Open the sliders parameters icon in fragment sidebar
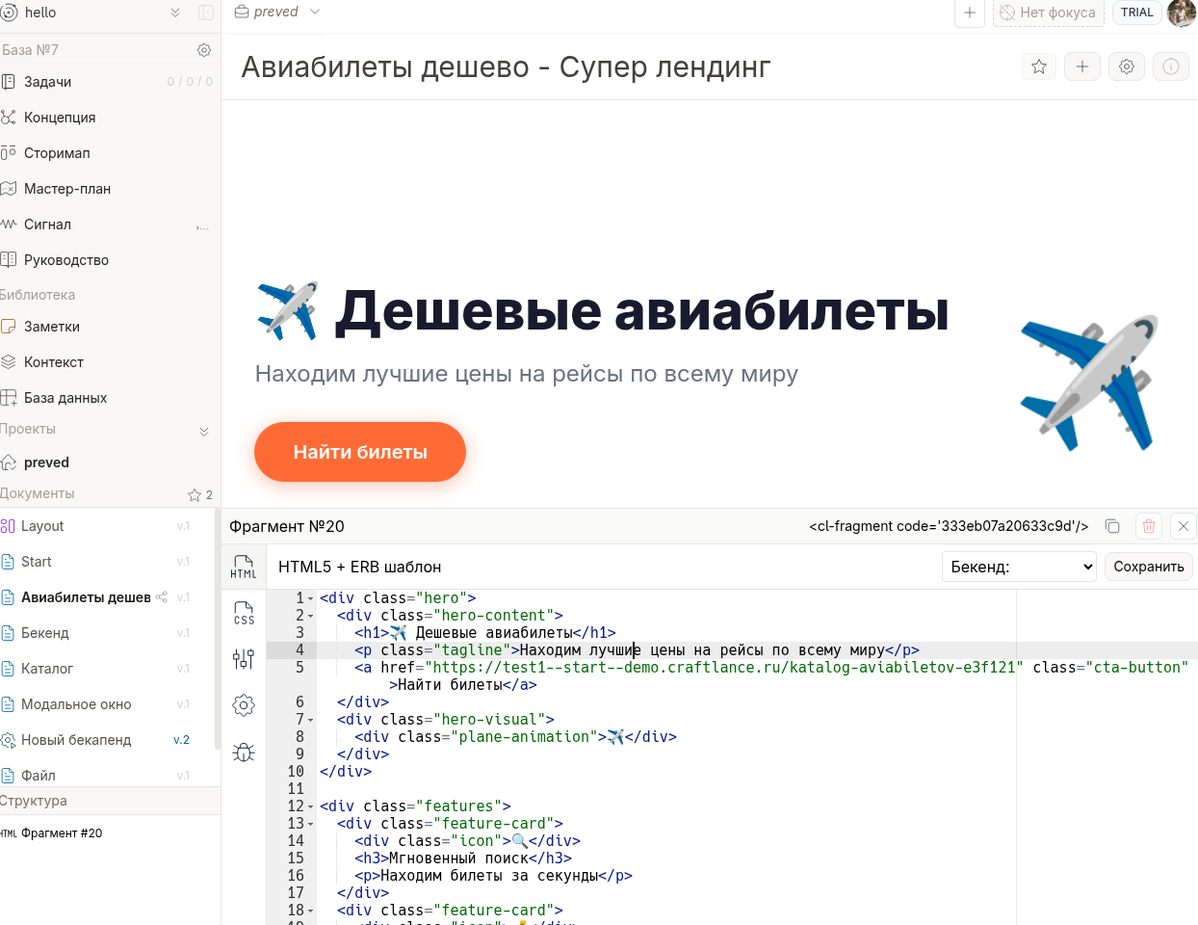1198x925 pixels. pos(244,659)
